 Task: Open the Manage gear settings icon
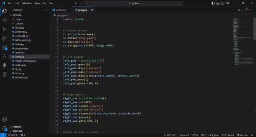point(5,128)
